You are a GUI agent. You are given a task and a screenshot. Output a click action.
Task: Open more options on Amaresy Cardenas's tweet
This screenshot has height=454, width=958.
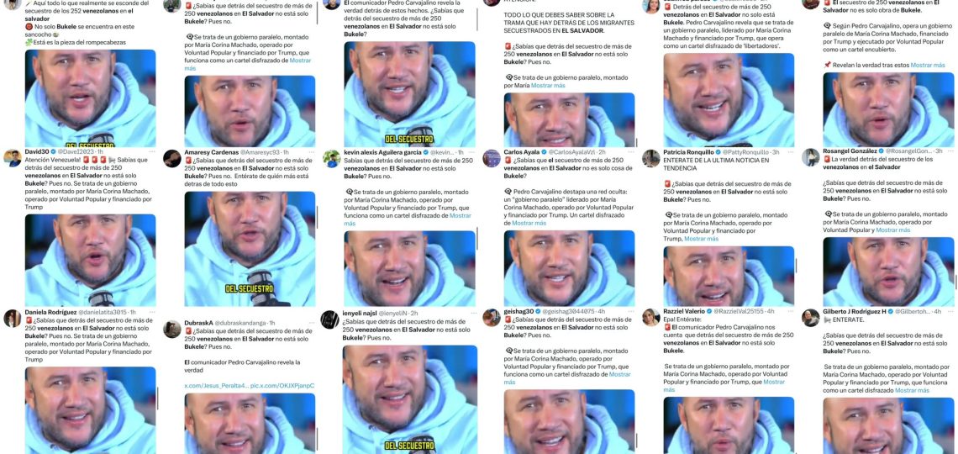[x=311, y=151]
